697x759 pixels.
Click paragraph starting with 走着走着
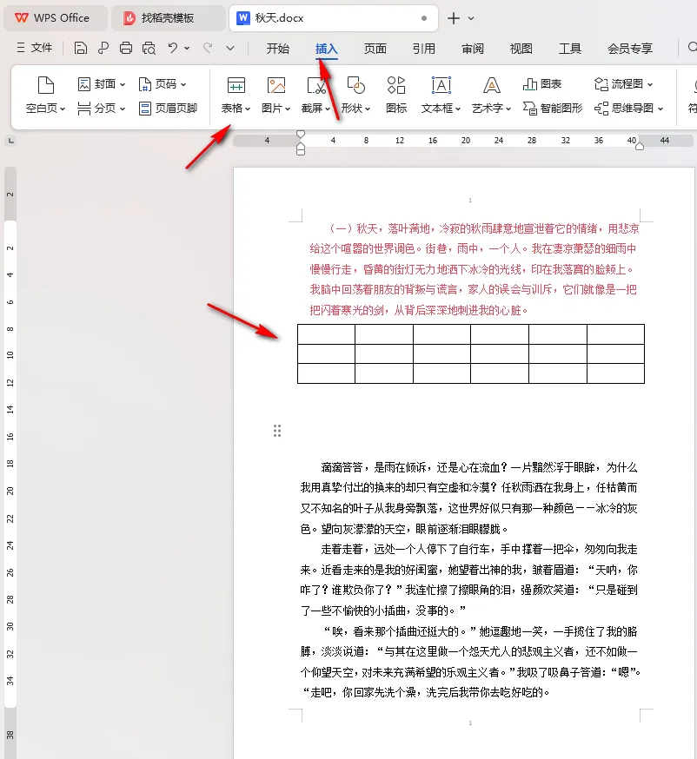pyautogui.click(x=468, y=580)
